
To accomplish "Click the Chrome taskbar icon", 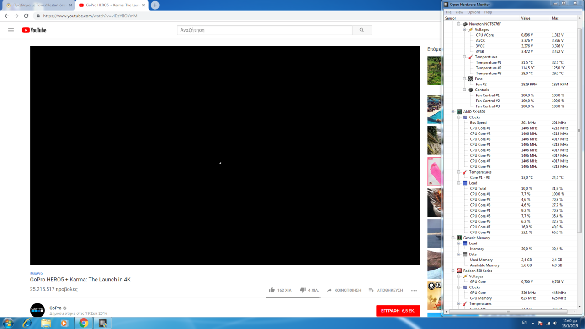I will 83,323.
